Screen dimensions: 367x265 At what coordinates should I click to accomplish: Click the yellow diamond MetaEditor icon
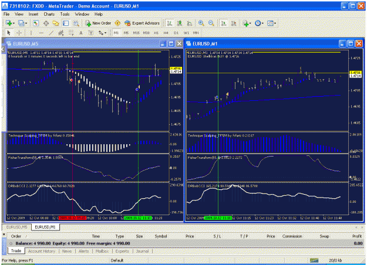[x=117, y=23]
